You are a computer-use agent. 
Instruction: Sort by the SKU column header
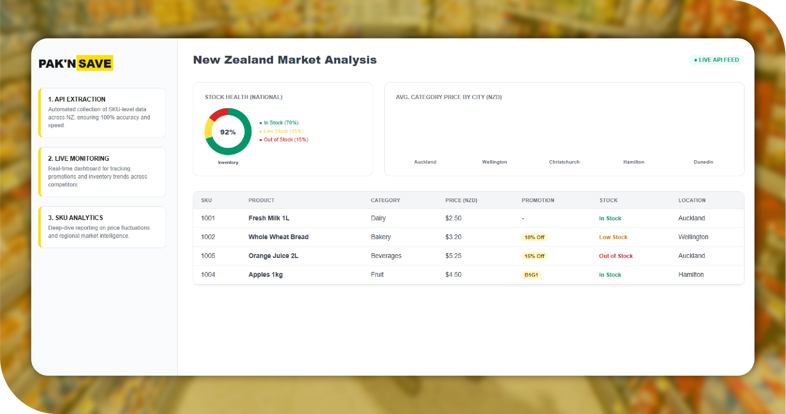(206, 200)
